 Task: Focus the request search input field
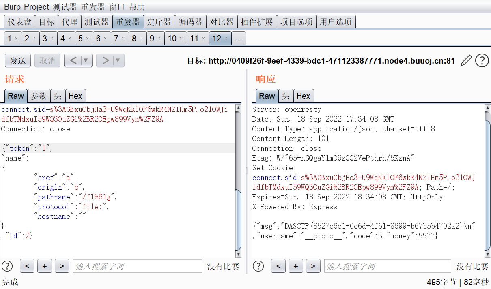137,266
